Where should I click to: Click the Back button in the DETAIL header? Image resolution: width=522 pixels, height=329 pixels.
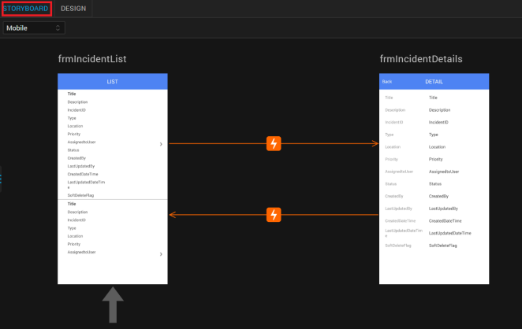(387, 82)
